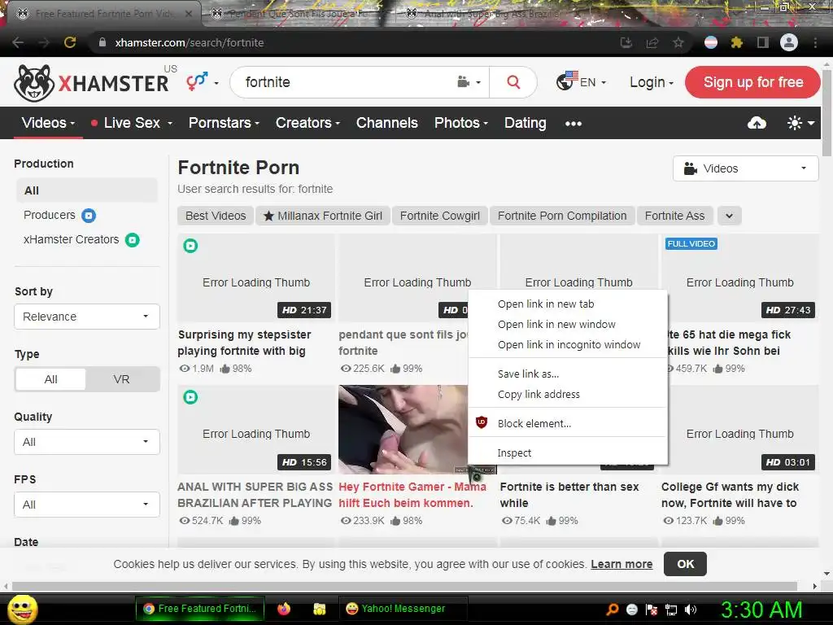Click the xHamster logo

point(91,83)
